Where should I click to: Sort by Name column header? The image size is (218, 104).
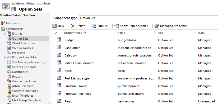click(x=121, y=33)
